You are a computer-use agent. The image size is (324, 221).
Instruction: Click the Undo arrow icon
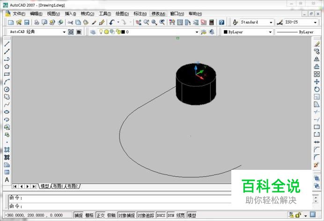(112, 22)
